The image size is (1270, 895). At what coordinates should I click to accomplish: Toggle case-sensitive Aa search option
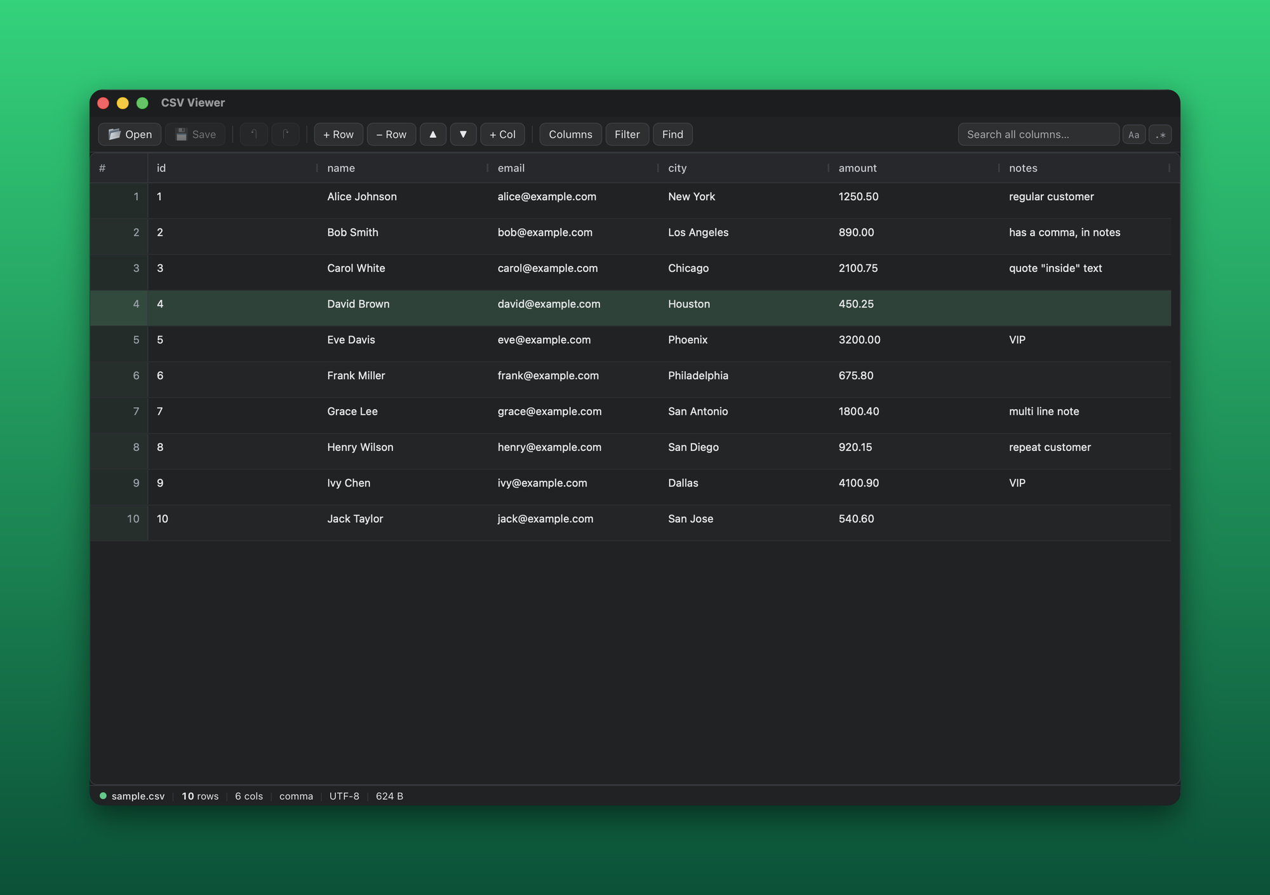1134,135
